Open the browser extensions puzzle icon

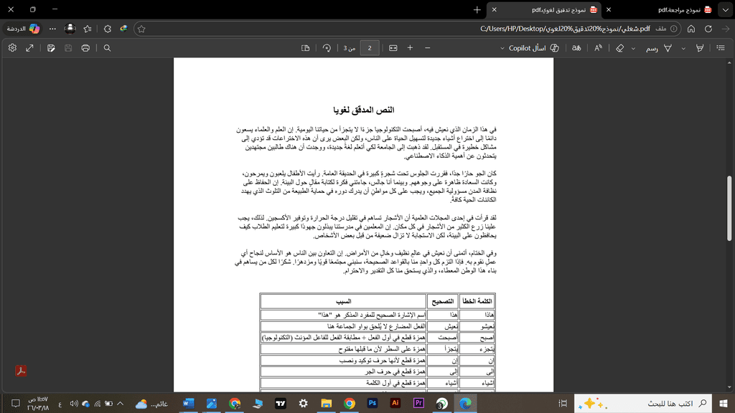pos(108,29)
